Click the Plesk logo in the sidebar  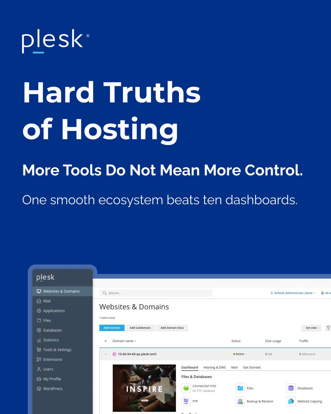(46, 277)
